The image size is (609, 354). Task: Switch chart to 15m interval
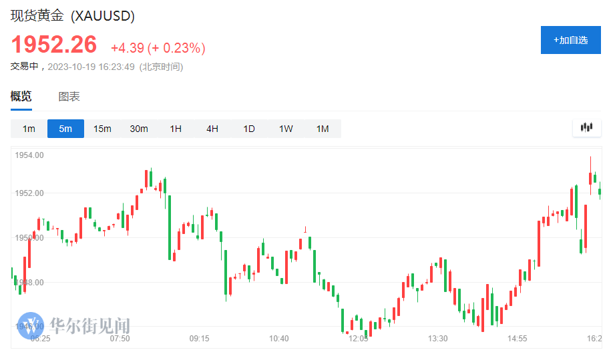(x=102, y=129)
